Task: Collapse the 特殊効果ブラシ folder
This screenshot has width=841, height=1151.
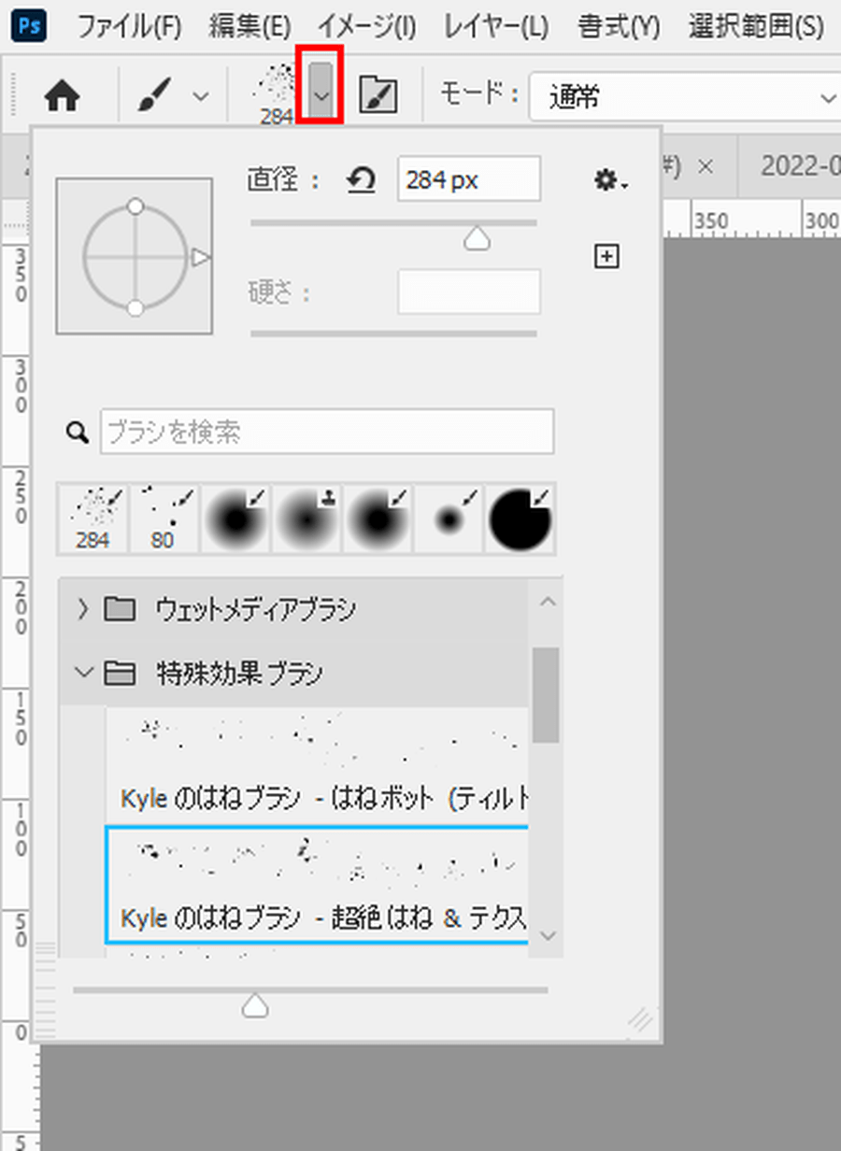Action: click(84, 673)
